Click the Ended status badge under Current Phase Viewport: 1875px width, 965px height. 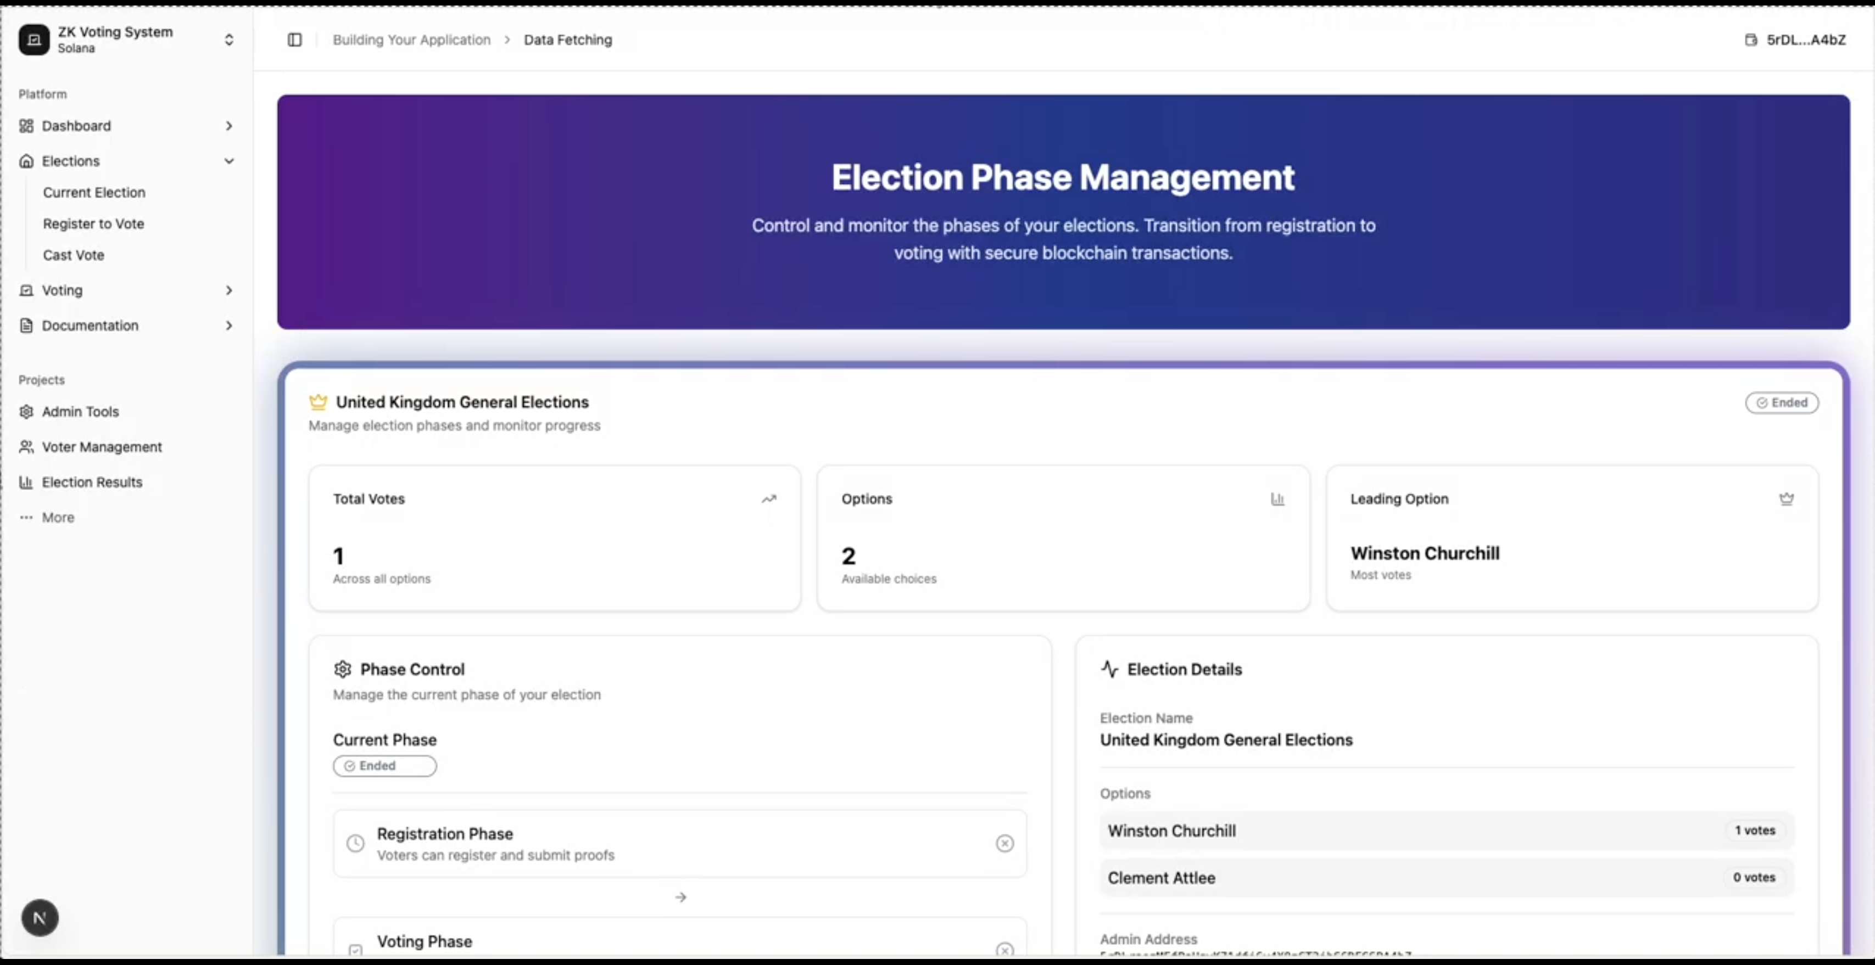pos(384,766)
